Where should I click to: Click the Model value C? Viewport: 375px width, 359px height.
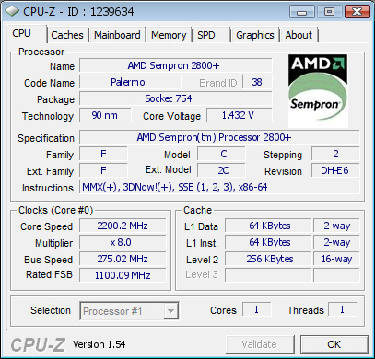click(221, 154)
